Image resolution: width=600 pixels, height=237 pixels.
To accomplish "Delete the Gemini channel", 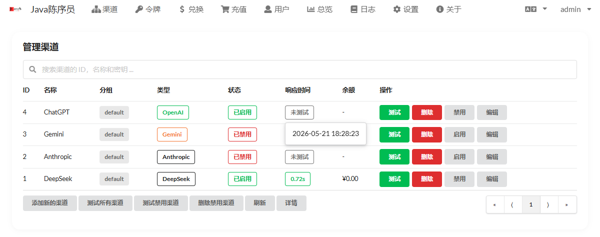I will (x=427, y=134).
